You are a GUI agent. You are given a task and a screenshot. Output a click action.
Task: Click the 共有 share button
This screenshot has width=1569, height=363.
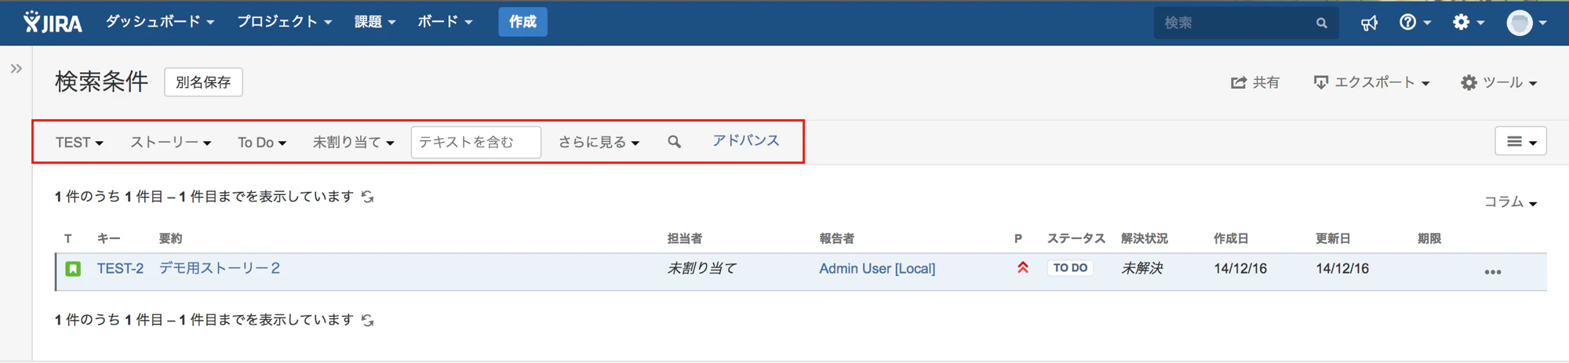pyautogui.click(x=1254, y=82)
